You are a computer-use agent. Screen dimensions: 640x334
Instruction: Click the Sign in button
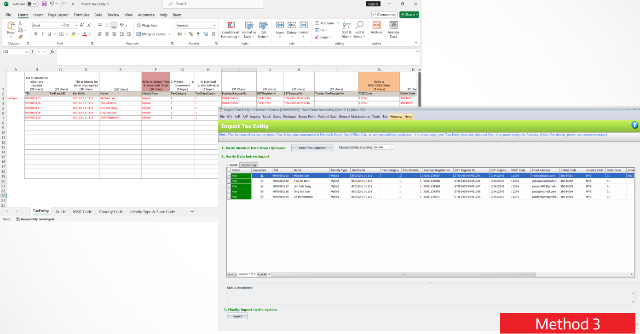pos(373,4)
